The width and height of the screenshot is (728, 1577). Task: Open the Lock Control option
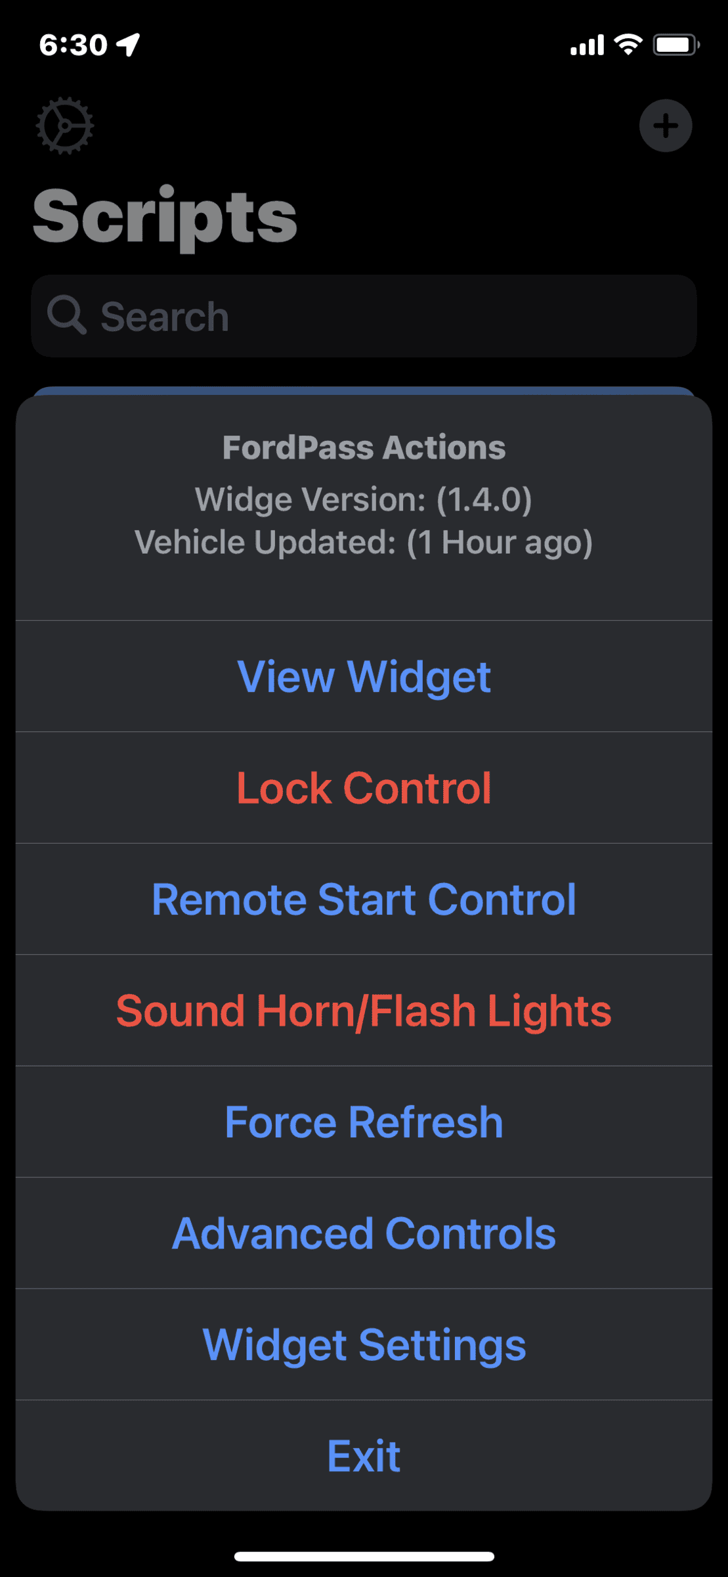tap(364, 787)
